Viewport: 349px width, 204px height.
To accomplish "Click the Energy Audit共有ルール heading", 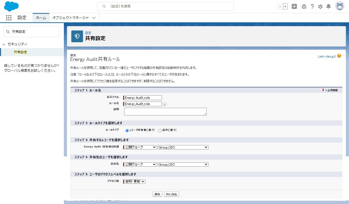I will coord(95,59).
